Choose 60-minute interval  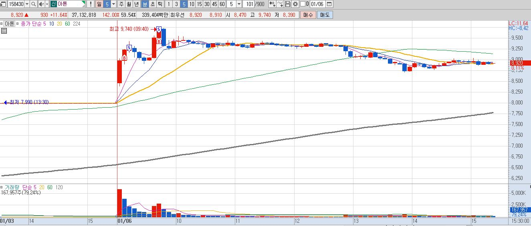point(222,4)
